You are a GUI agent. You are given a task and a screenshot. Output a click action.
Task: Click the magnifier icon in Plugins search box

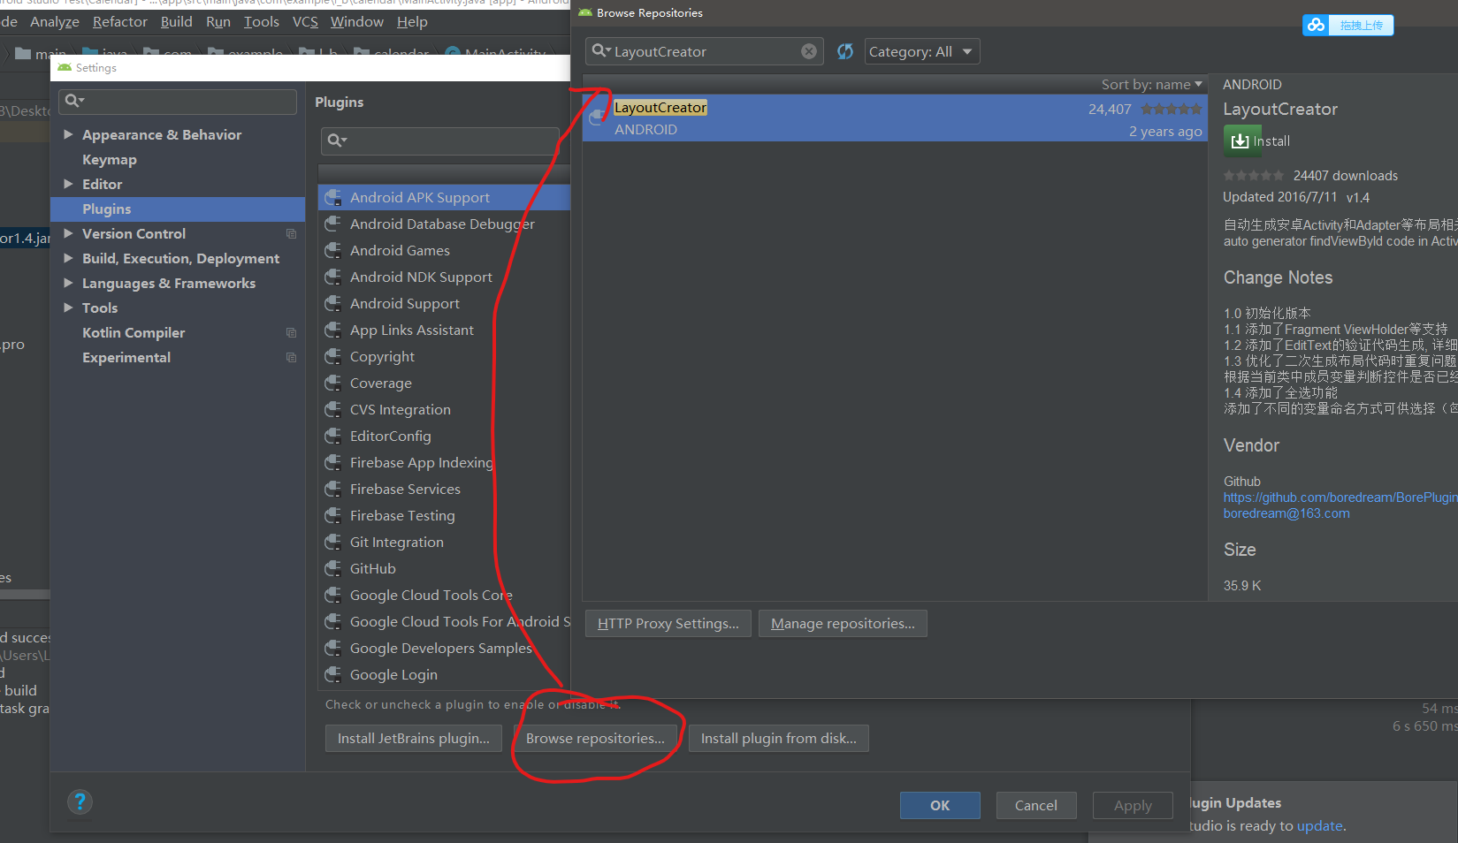[x=334, y=140]
